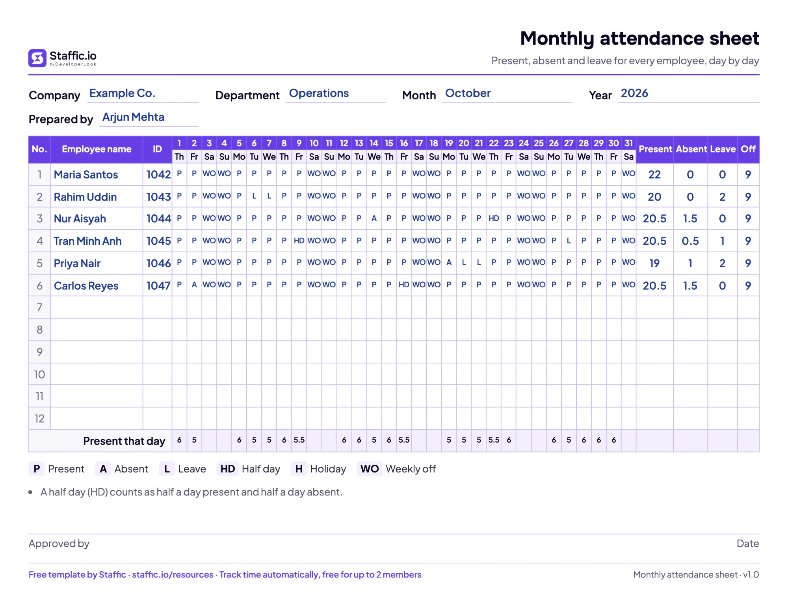This screenshot has width=788, height=609.
Task: Click Rahim Uddin's Present total '20'
Action: point(654,197)
